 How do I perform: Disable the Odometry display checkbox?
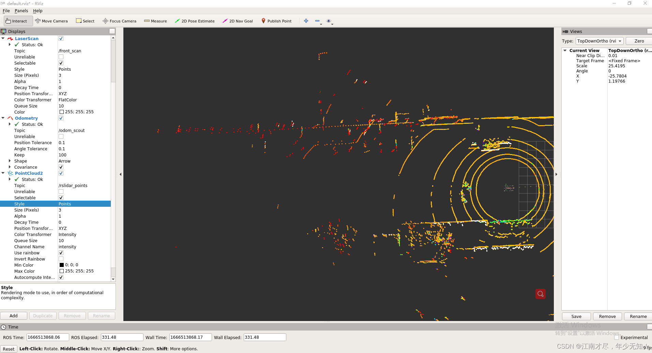[x=61, y=118]
